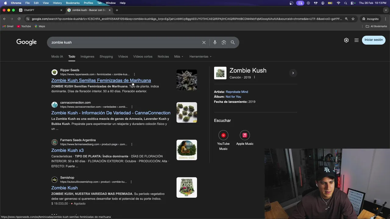Switch to the ChatGPT browser tab
390x219 pixels.
(x=40, y=10)
